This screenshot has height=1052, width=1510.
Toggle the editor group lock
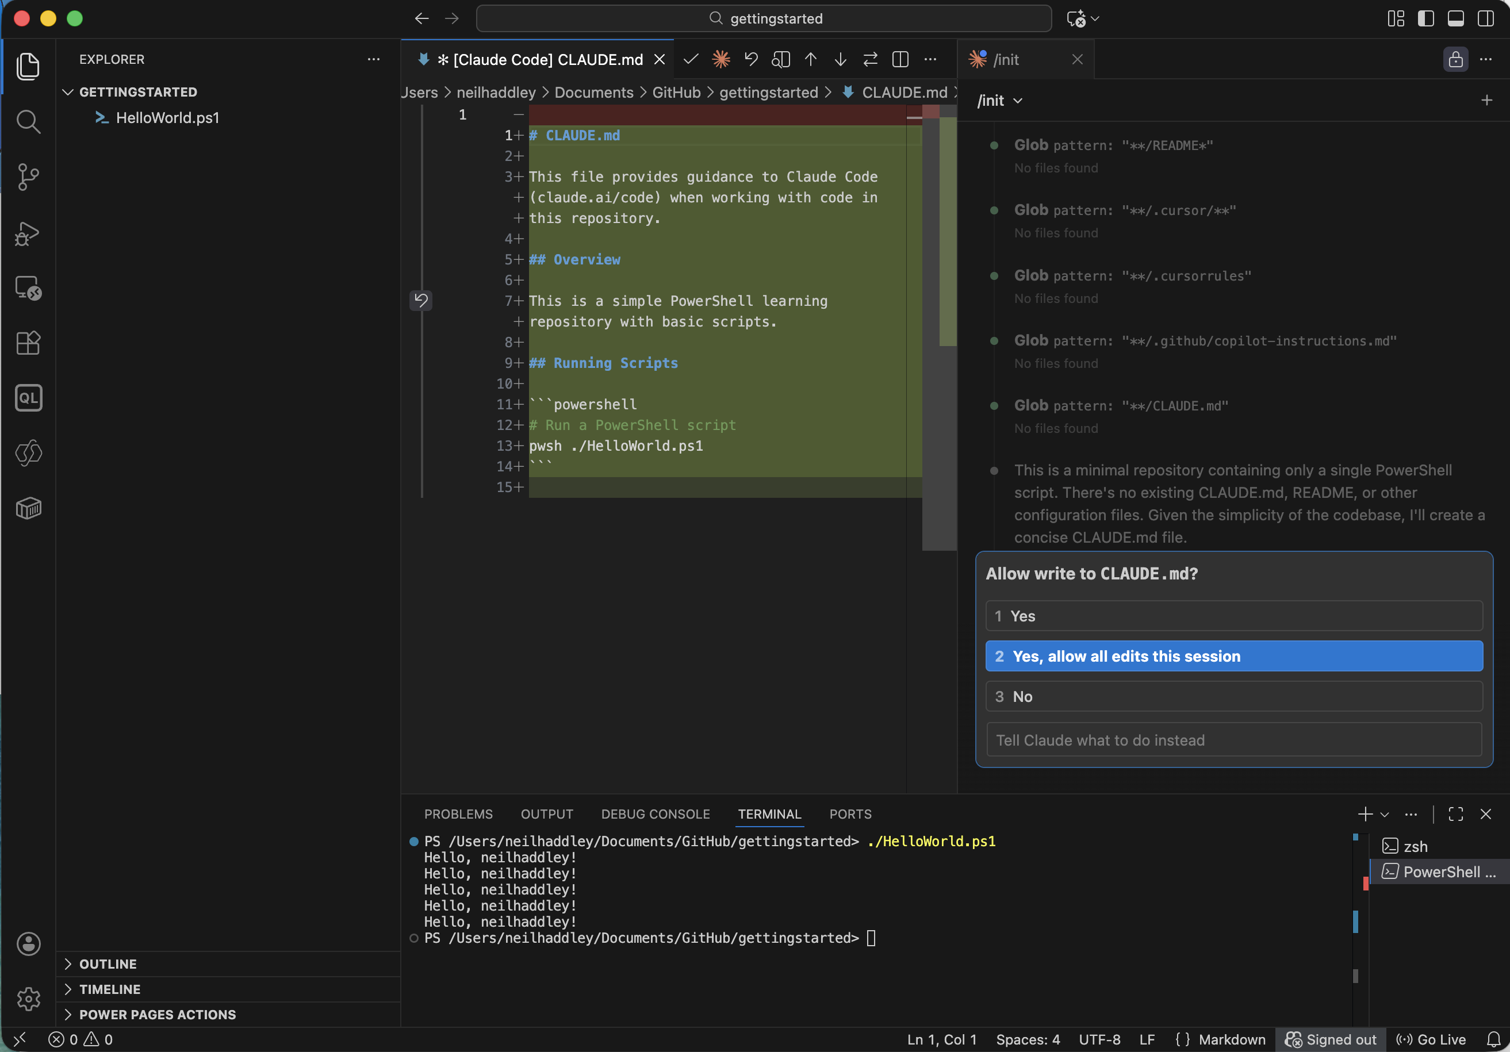pos(1455,59)
